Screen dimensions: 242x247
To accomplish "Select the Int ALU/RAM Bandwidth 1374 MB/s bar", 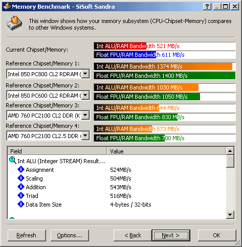I will click(165, 66).
